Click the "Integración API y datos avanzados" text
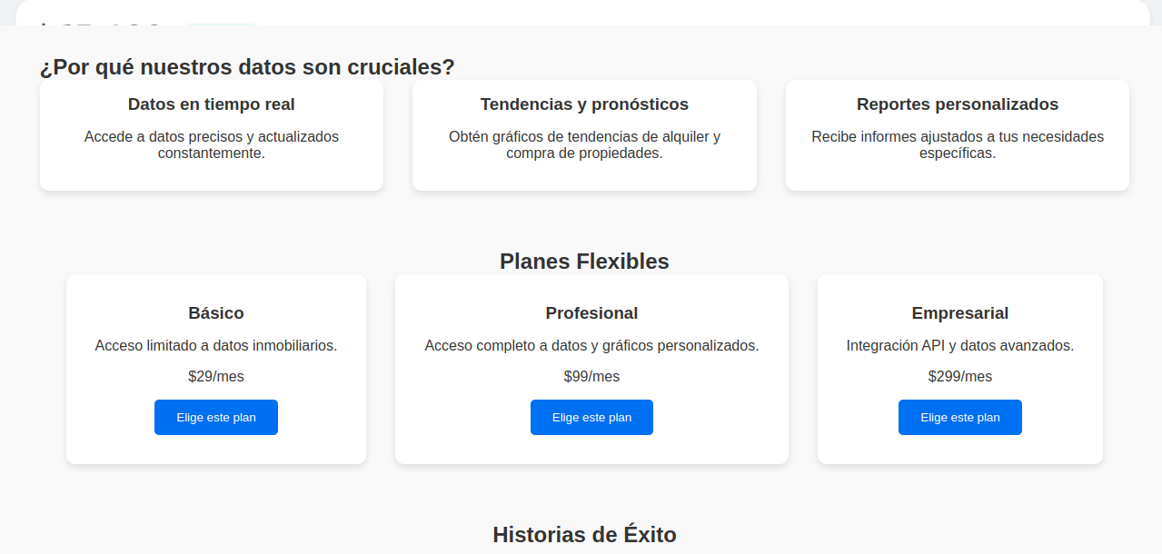 coord(960,346)
